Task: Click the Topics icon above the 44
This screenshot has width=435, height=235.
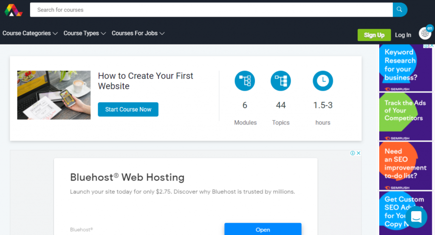Action: click(280, 81)
